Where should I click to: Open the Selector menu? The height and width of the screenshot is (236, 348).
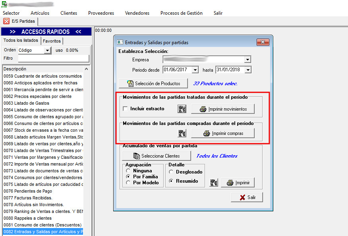click(x=11, y=13)
